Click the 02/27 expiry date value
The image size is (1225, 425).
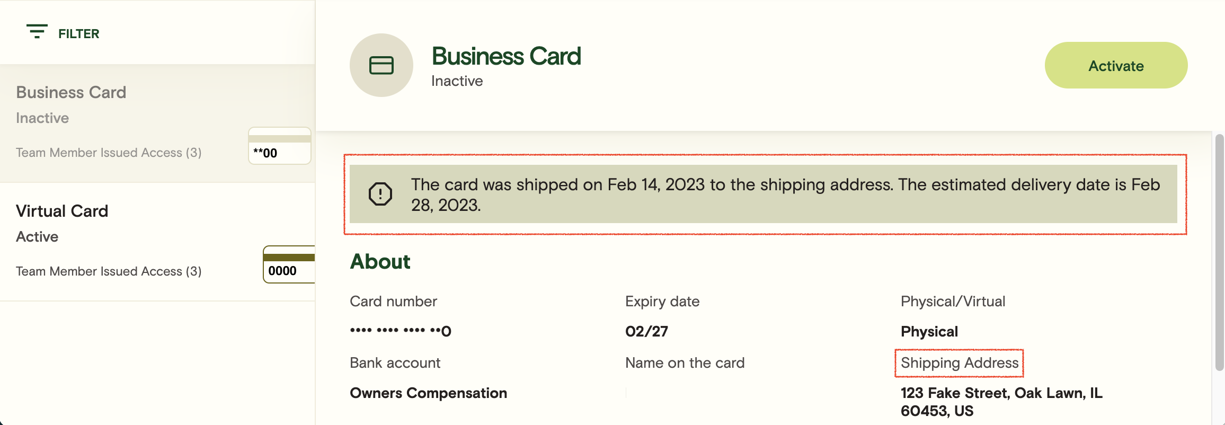pyautogui.click(x=646, y=331)
